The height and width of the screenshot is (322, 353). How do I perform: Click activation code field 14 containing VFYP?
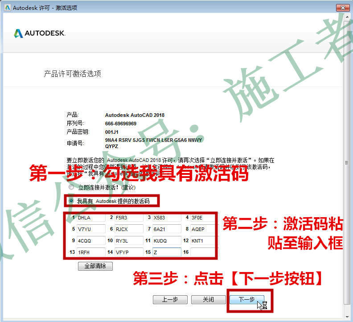(x=129, y=252)
